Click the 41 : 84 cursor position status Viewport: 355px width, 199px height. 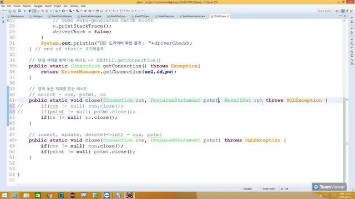coord(285,188)
